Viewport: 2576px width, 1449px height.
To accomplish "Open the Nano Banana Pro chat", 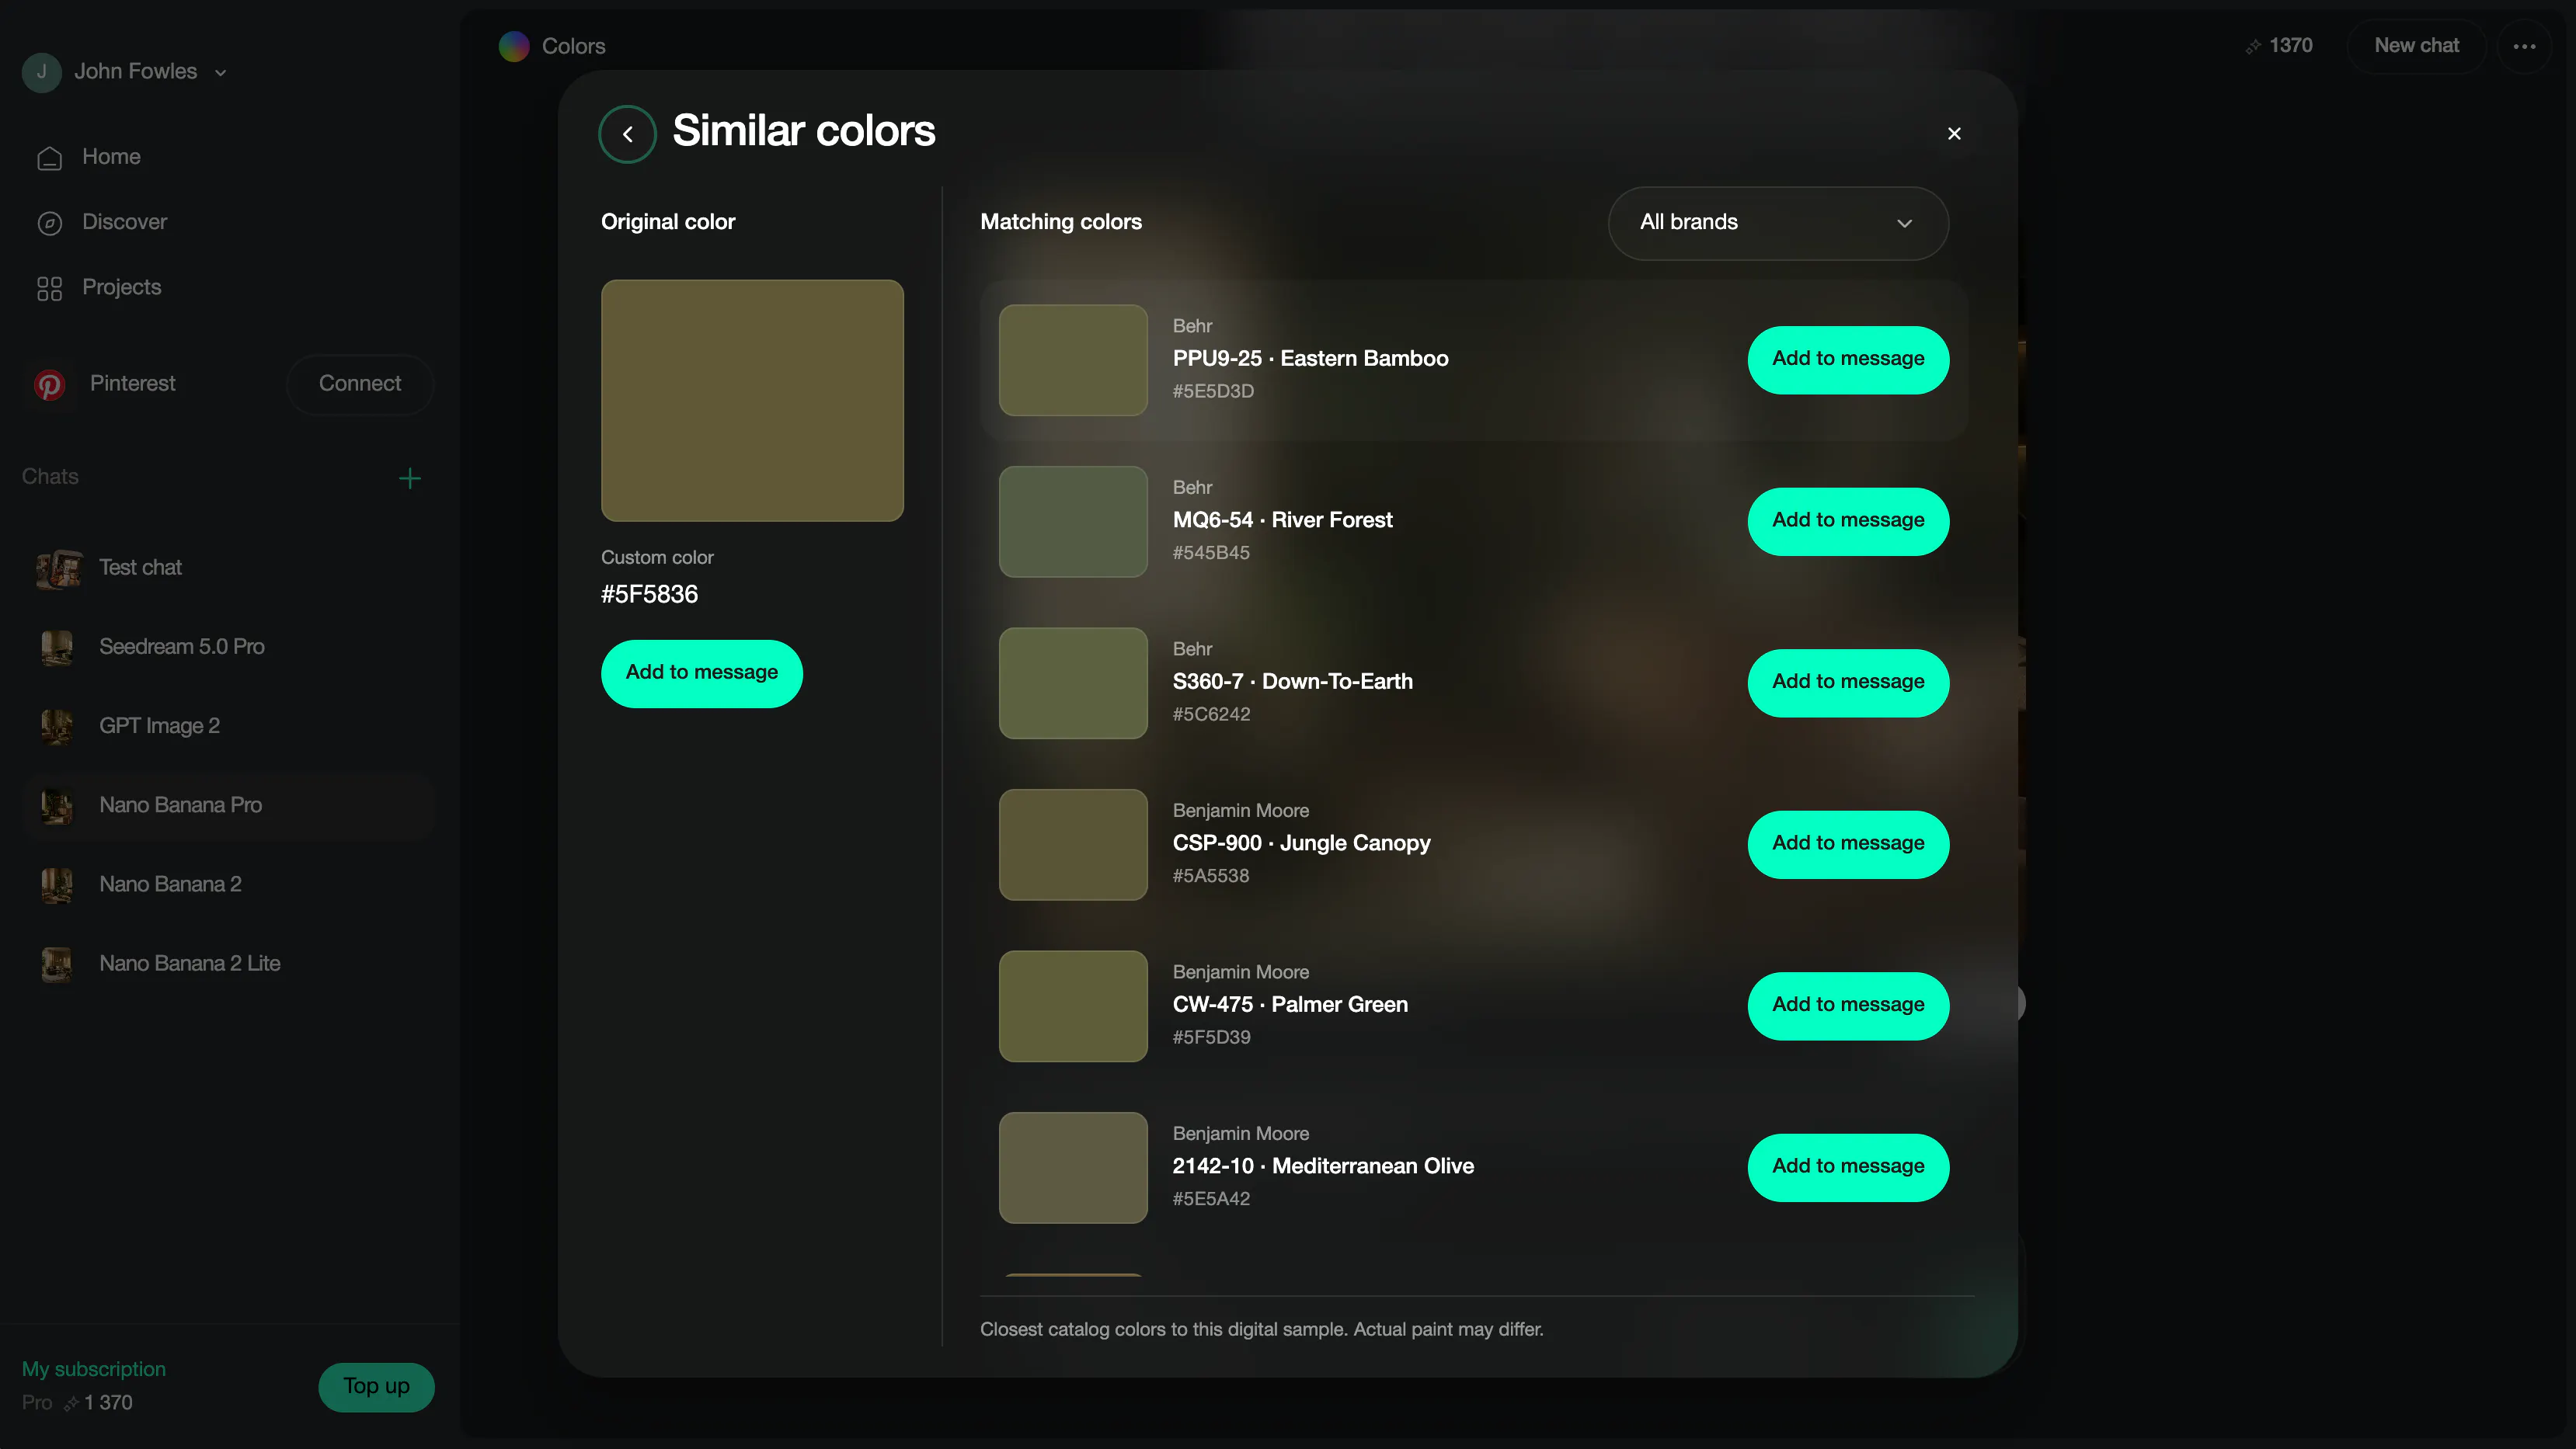I will (x=228, y=805).
